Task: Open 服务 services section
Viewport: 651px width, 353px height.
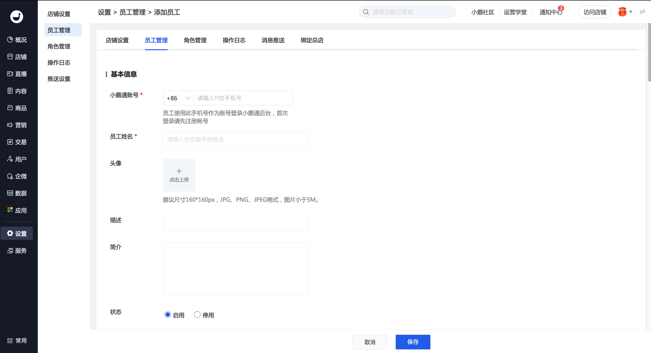Action: 17,251
